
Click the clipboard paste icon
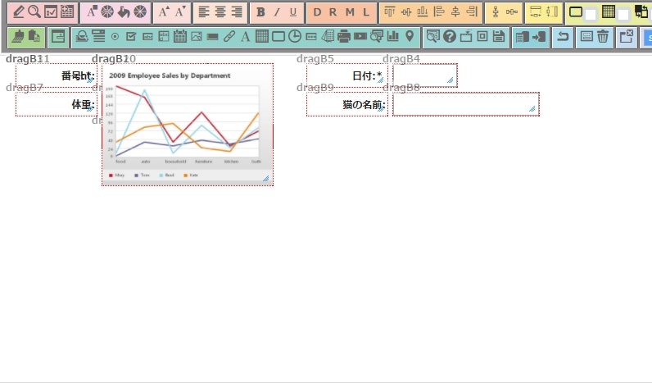click(34, 37)
